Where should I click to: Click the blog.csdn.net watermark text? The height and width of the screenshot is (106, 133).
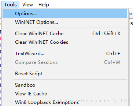(93, 101)
